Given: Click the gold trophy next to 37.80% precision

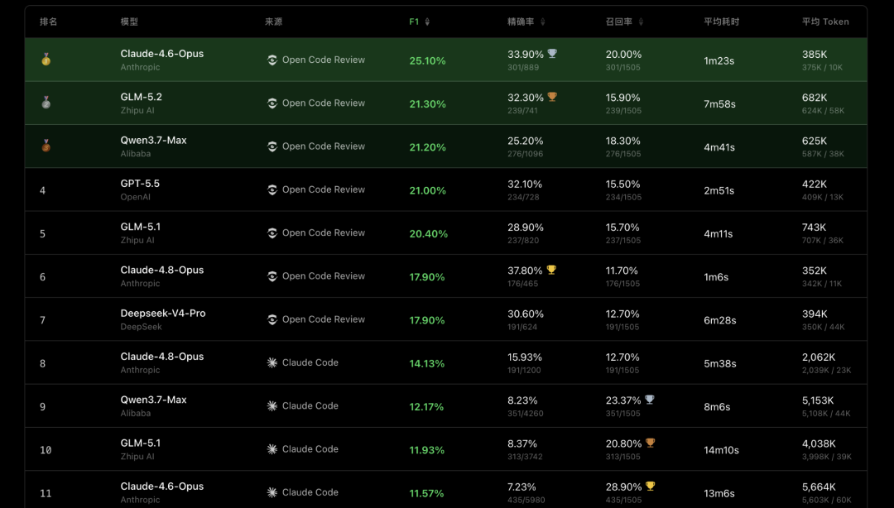Looking at the screenshot, I should coord(551,270).
